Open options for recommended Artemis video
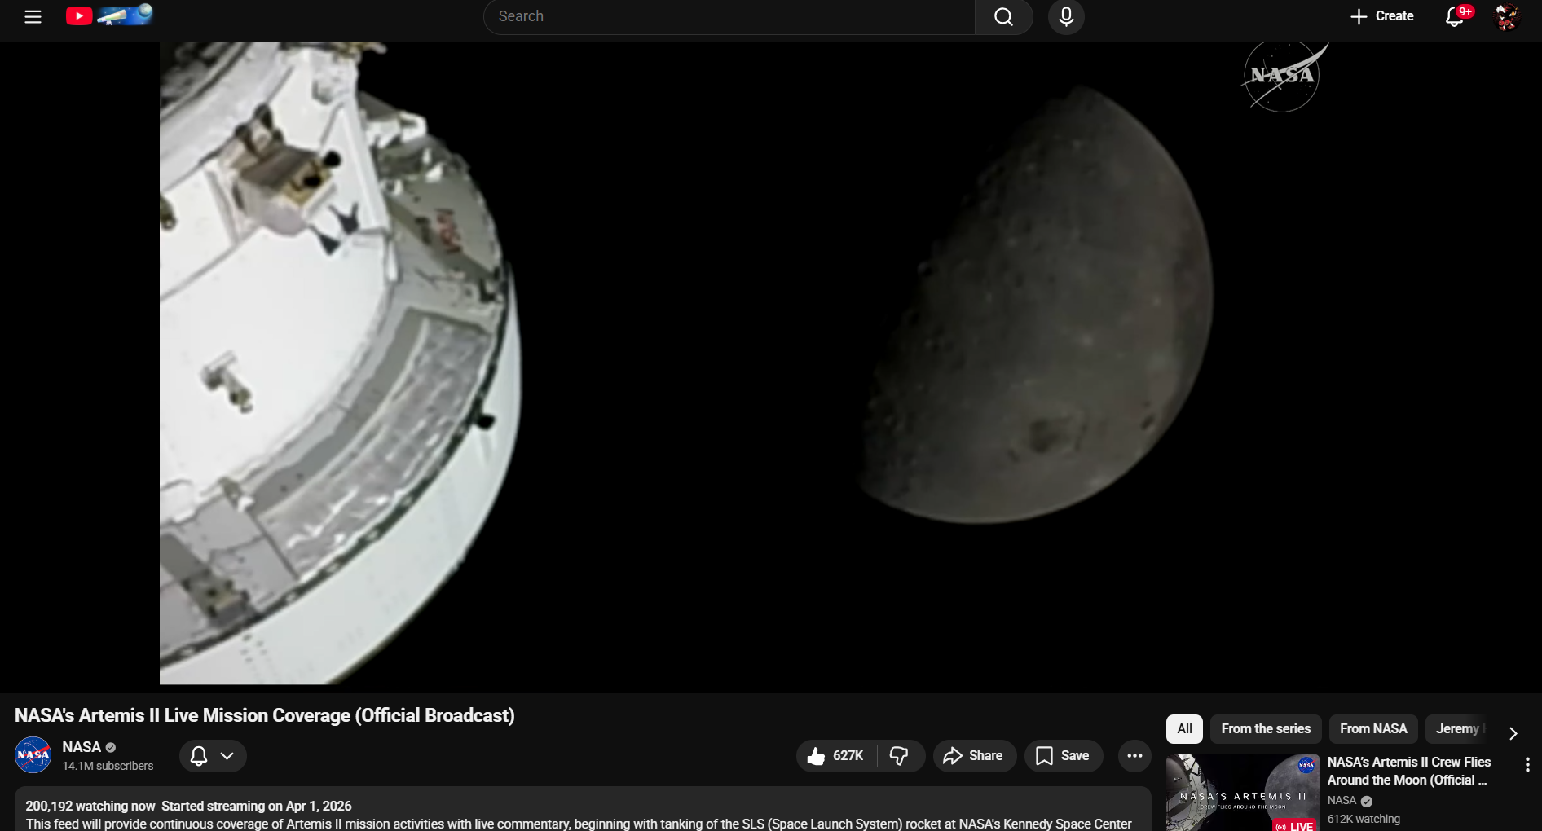This screenshot has width=1542, height=831. click(1527, 764)
